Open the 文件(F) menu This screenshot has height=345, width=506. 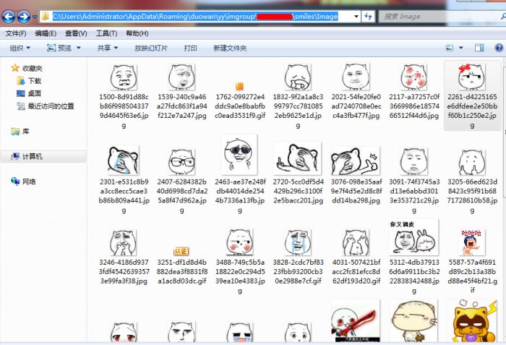tap(16, 33)
